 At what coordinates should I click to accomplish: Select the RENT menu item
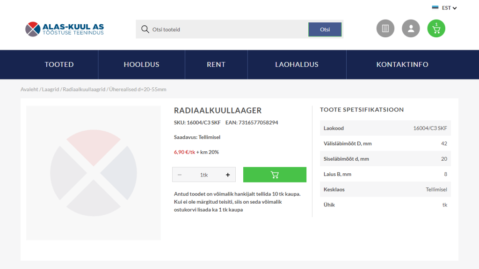pos(216,64)
